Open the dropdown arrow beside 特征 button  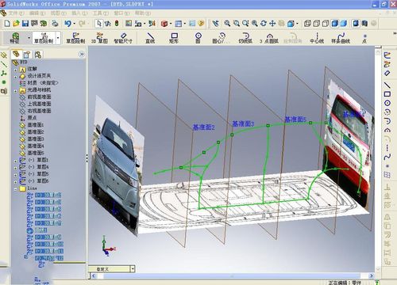click(x=29, y=38)
